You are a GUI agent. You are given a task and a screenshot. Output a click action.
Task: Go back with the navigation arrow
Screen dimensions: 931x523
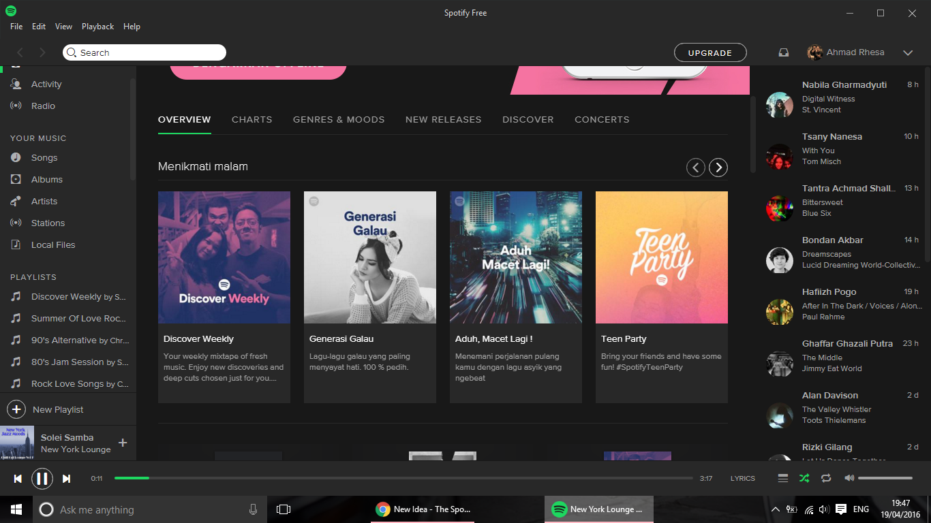(x=20, y=52)
